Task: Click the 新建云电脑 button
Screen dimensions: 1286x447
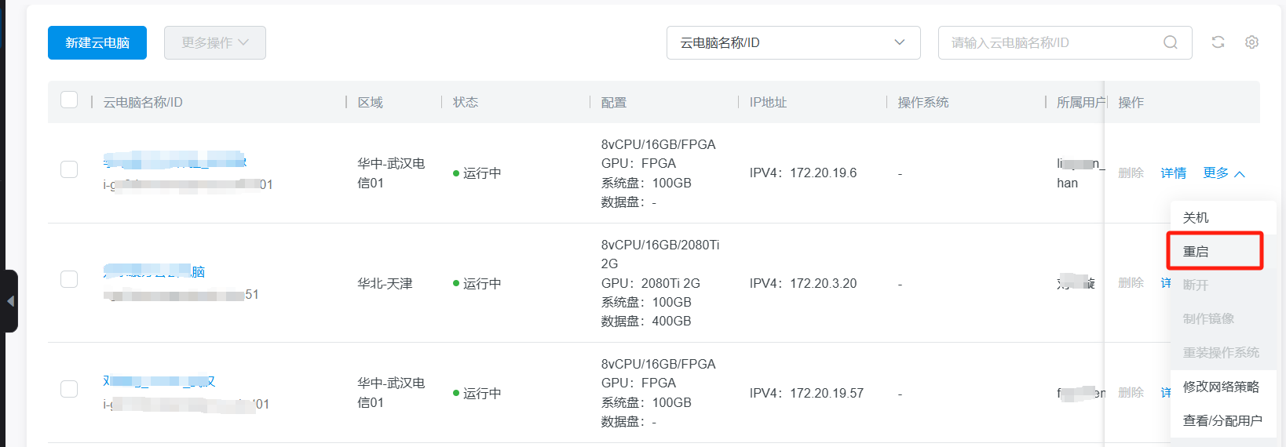Action: pos(97,42)
